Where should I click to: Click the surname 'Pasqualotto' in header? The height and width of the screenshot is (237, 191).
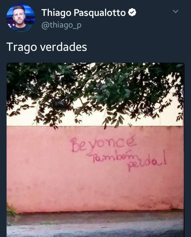[x=100, y=13]
